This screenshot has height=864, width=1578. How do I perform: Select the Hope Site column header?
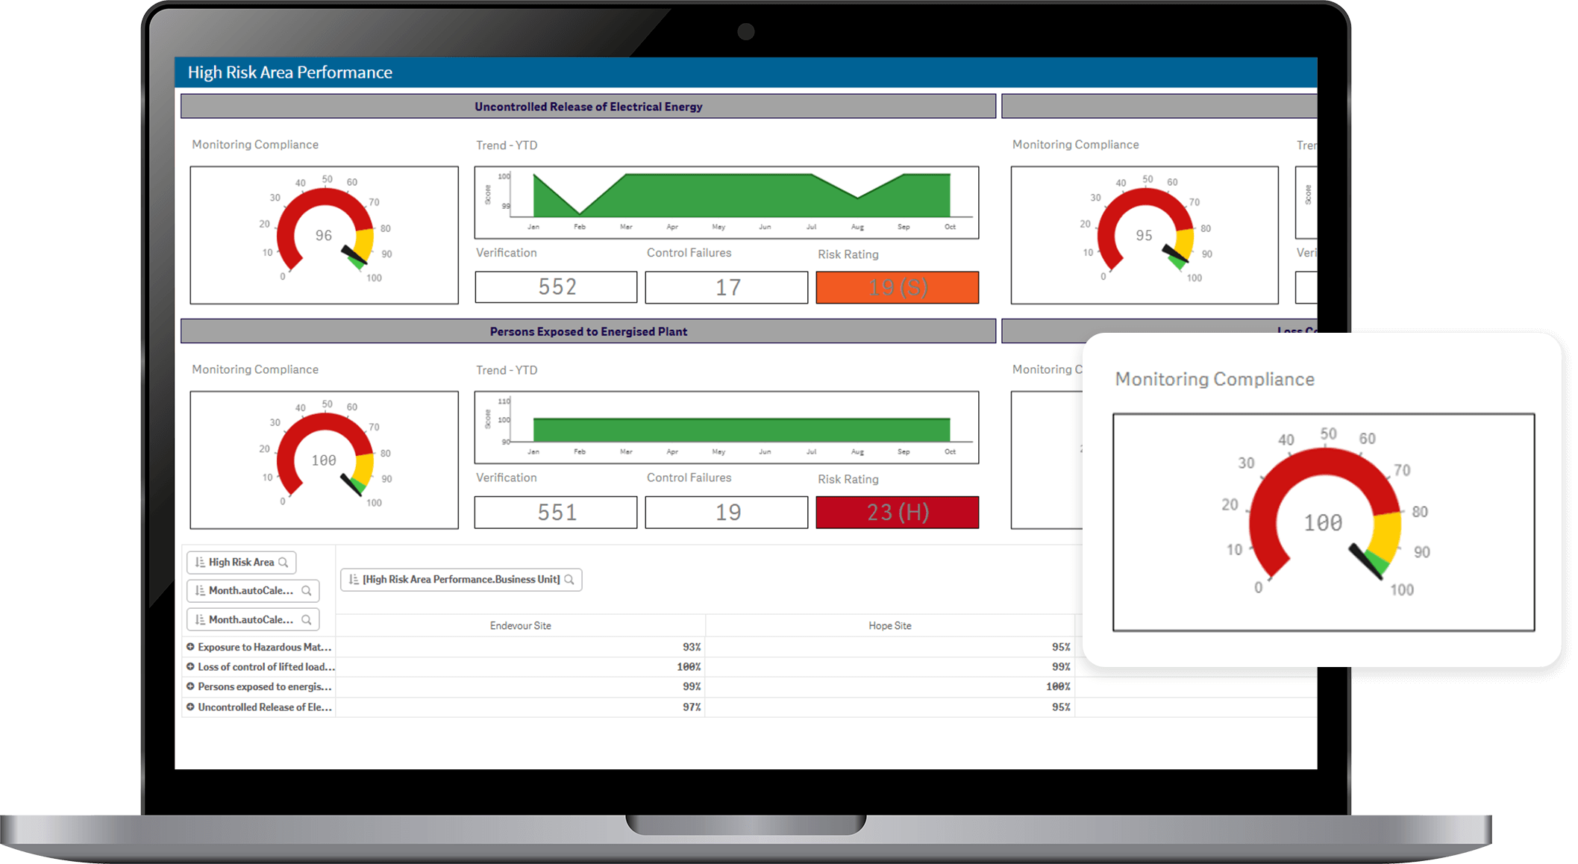pos(889,626)
